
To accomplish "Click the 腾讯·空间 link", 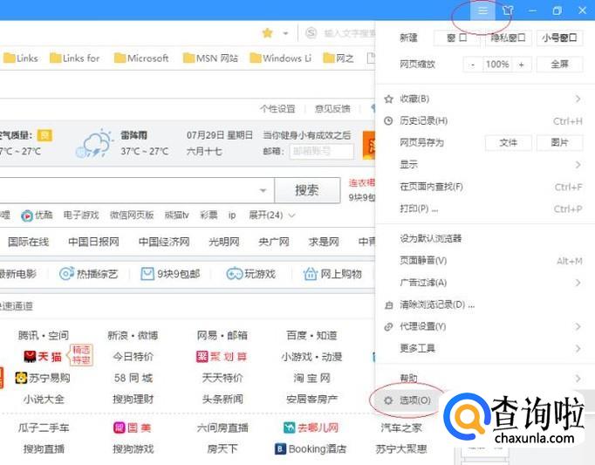I will (x=44, y=335).
